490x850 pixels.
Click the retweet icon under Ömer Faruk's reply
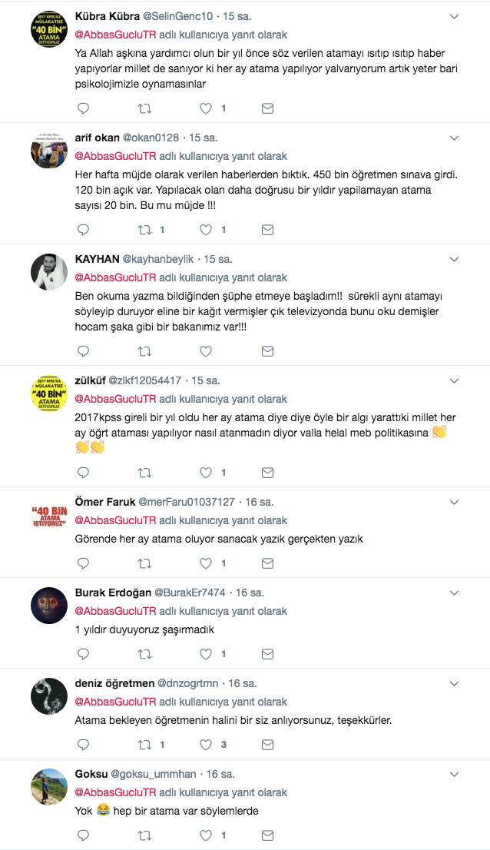pyautogui.click(x=144, y=563)
